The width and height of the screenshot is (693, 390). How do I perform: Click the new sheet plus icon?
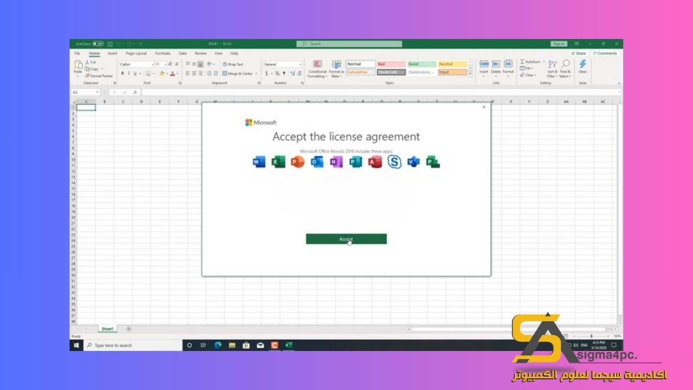(128, 329)
